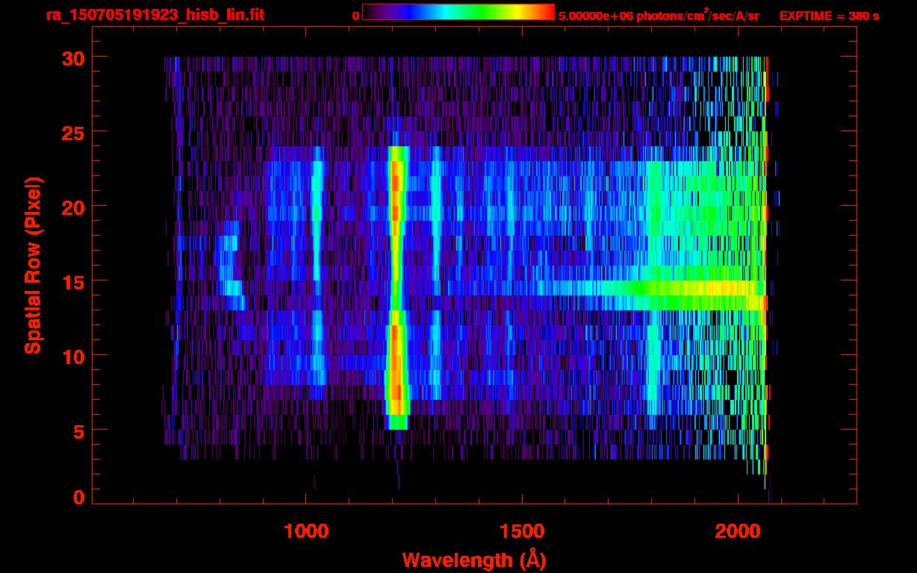The height and width of the screenshot is (573, 917).
Task: Click the color bar minimum label 0
Action: pos(356,16)
